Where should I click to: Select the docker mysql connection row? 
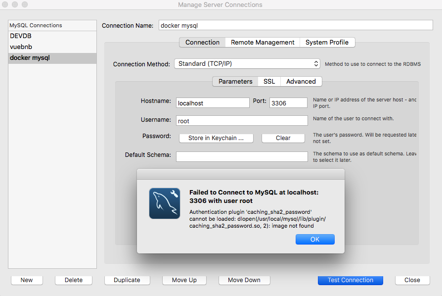pos(52,58)
